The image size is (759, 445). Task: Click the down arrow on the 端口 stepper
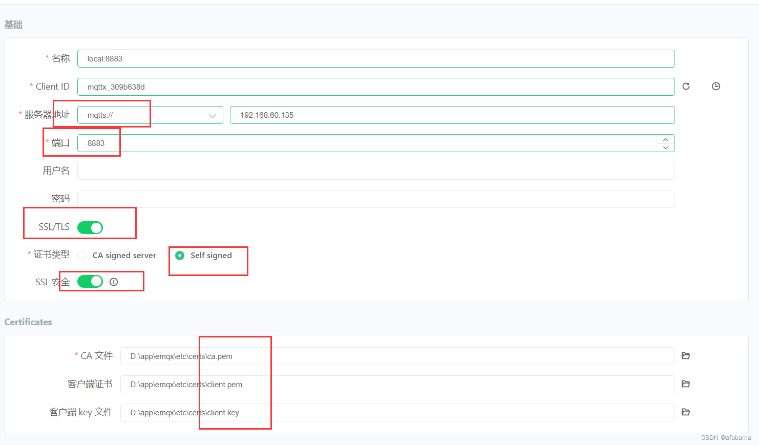coord(665,147)
